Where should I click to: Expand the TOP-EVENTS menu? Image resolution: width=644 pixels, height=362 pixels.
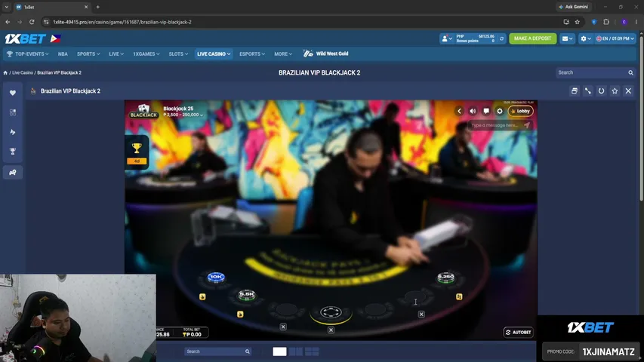27,54
